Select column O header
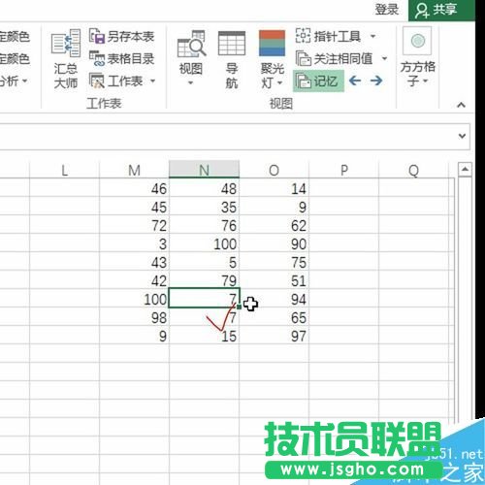The image size is (485, 485). (274, 170)
